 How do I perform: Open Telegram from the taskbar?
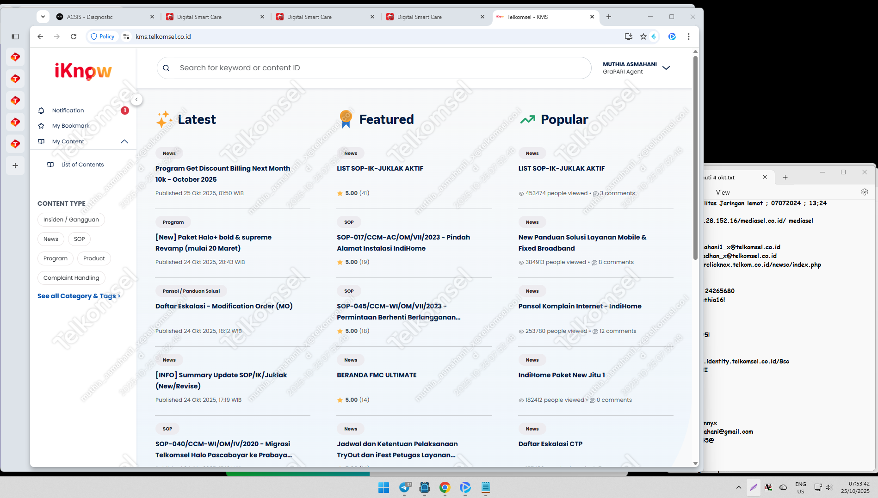coord(404,487)
